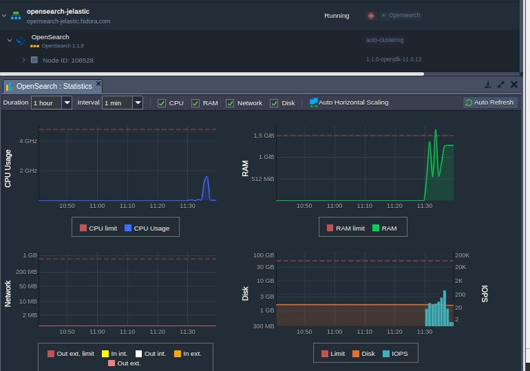The width and height of the screenshot is (530, 371).
Task: Click the disk Limit red legend swatch
Action: tap(325, 354)
